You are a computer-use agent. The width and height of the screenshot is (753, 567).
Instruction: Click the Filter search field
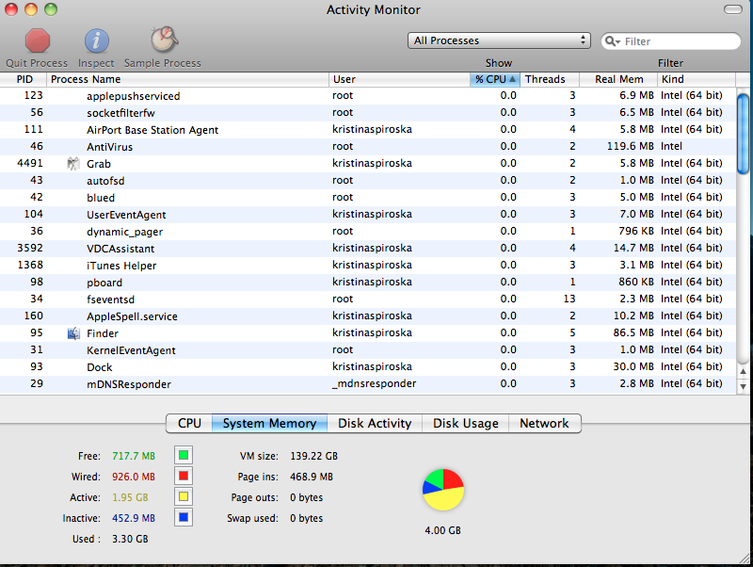(x=671, y=41)
